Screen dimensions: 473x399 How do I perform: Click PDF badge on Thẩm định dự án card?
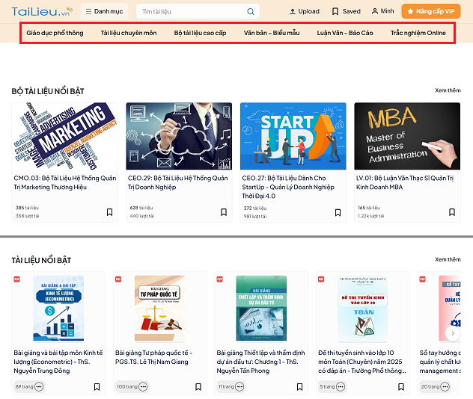pos(219,279)
